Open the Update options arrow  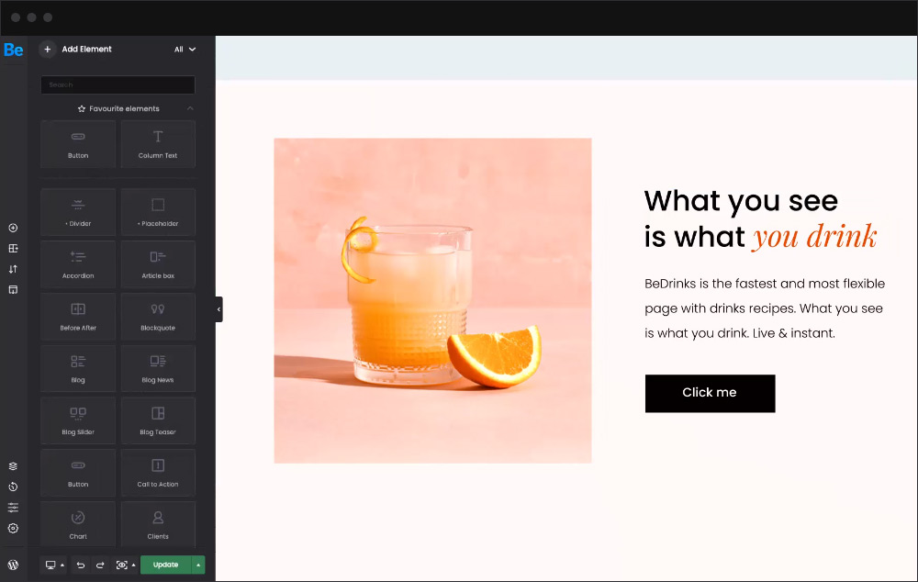click(x=198, y=565)
